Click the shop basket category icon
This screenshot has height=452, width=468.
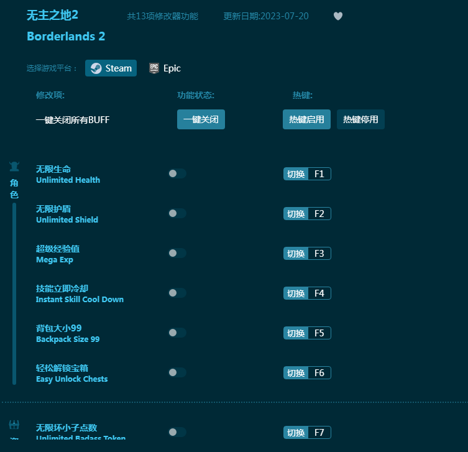(14, 425)
